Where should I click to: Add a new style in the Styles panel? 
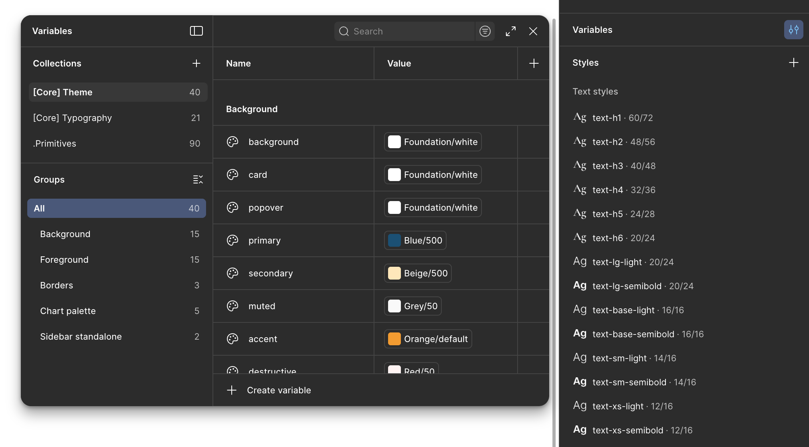click(793, 62)
